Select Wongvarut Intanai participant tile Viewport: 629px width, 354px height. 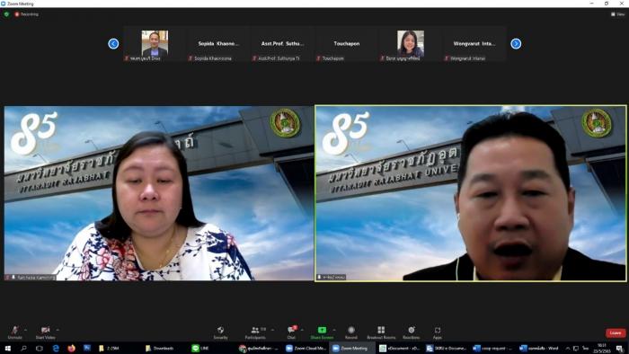474,44
